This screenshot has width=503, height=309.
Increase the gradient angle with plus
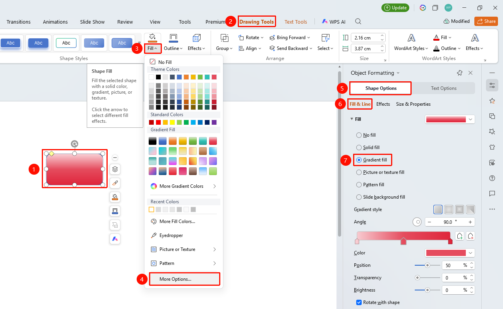point(470,222)
